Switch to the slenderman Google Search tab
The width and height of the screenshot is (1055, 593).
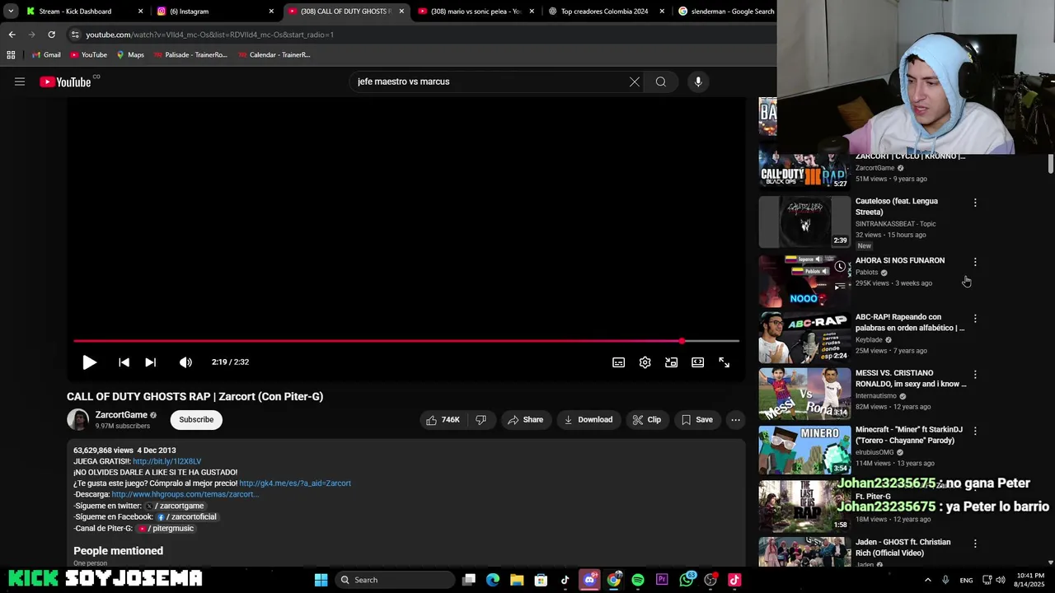725,12
